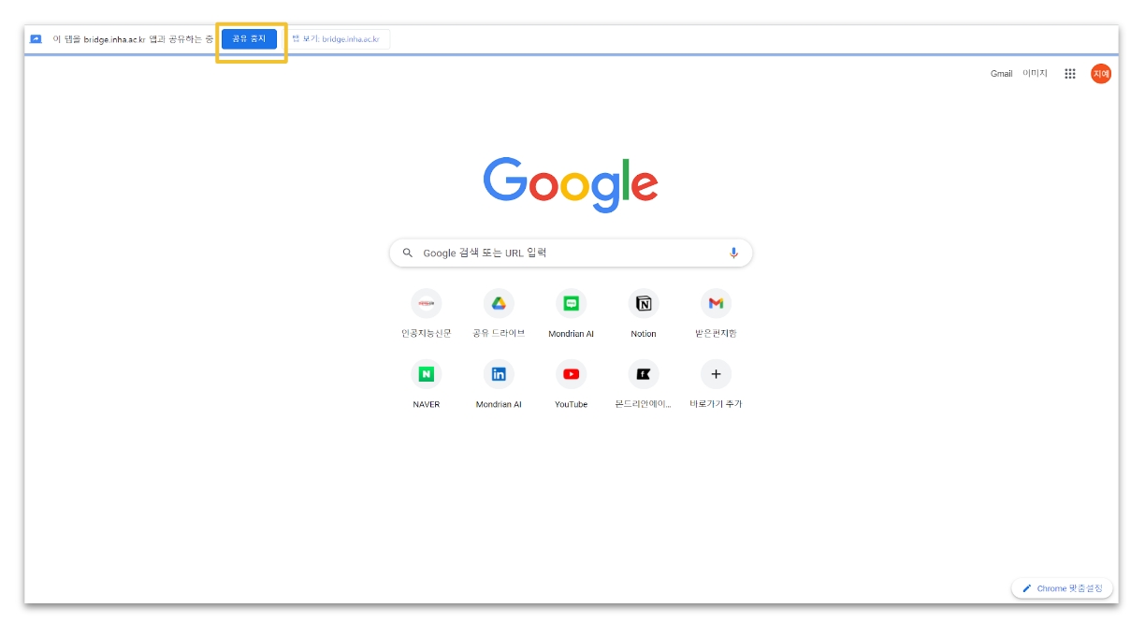
Task: Click the blue 공유 중지 button
Action: click(x=249, y=39)
